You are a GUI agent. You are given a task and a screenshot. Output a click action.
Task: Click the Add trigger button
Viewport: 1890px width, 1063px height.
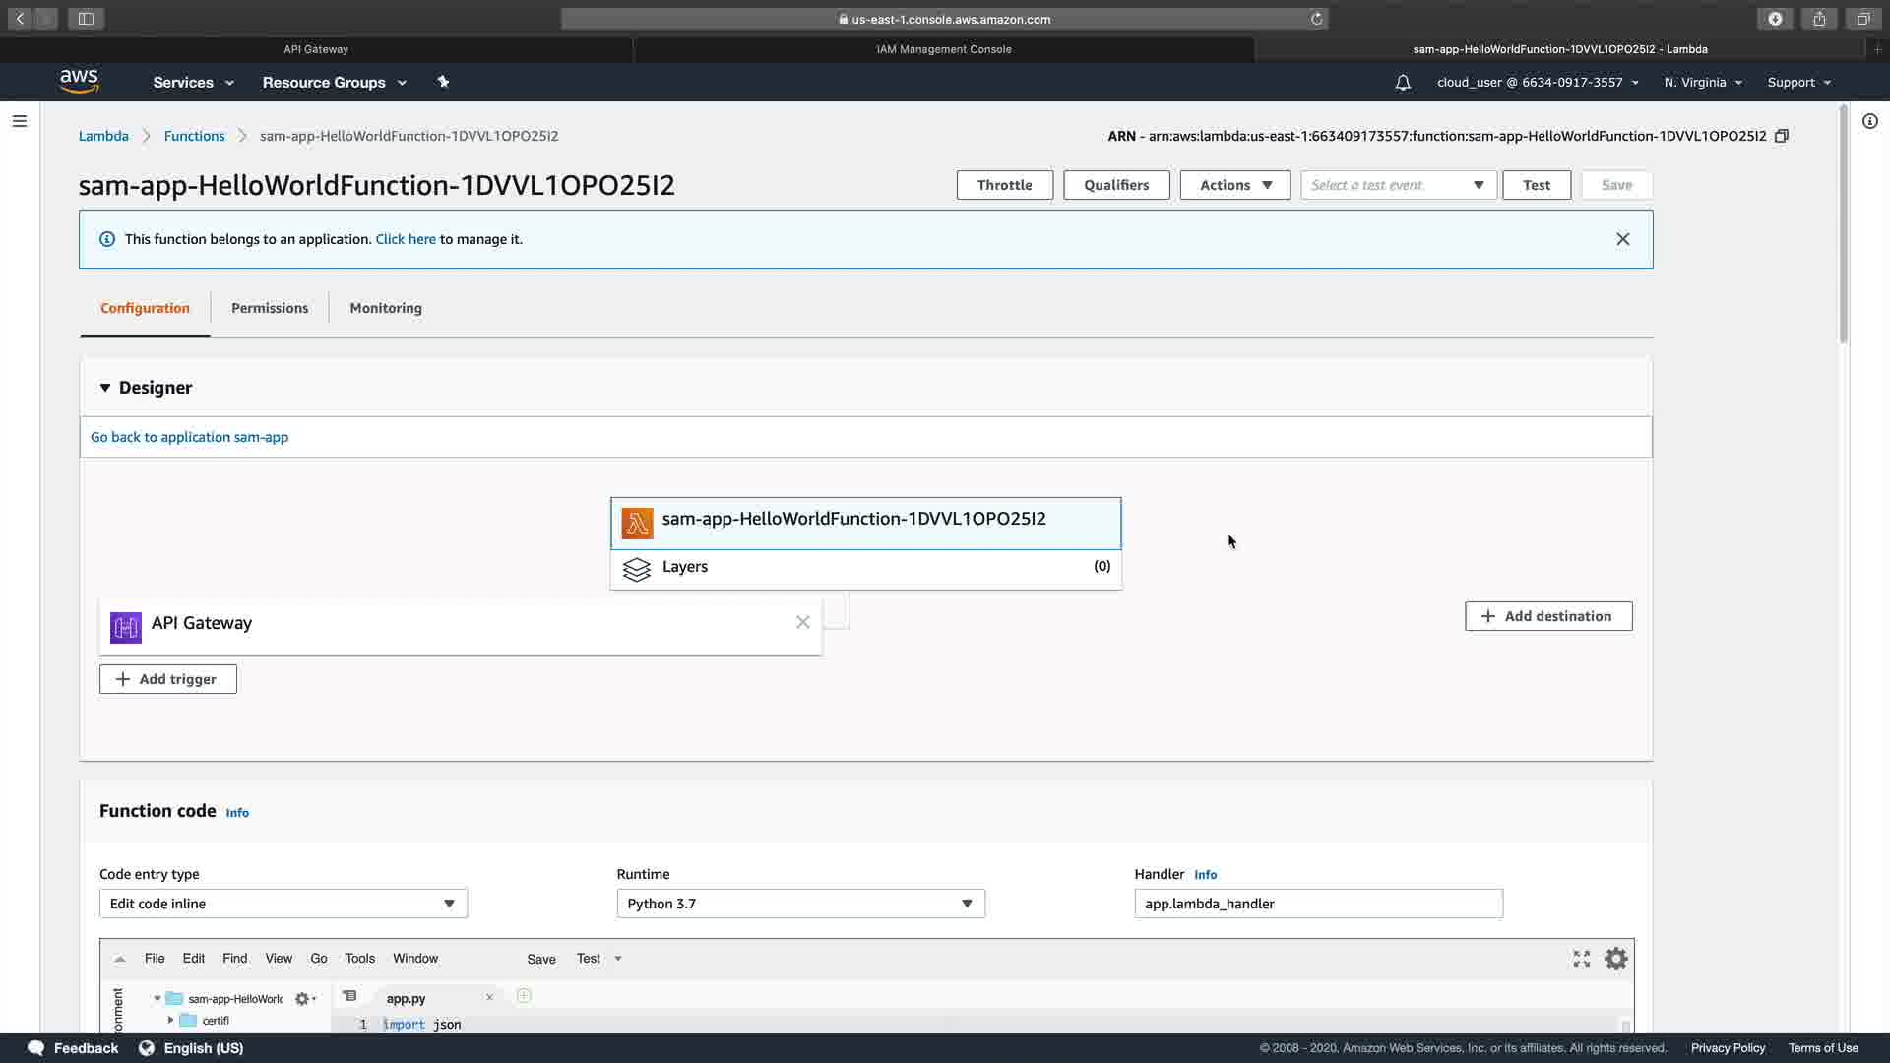point(167,679)
